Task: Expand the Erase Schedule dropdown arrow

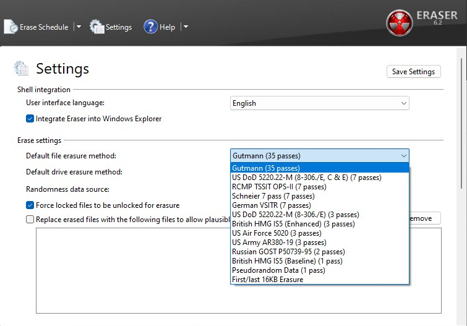Action: tap(79, 27)
